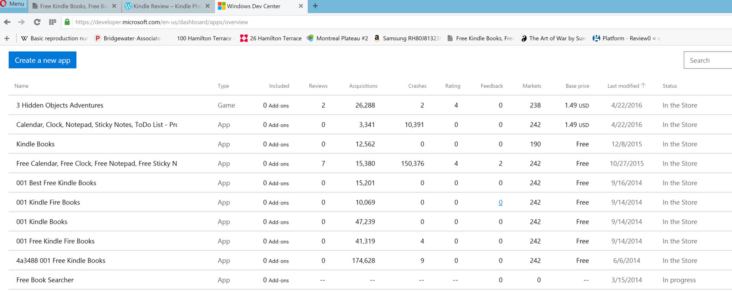Image resolution: width=732 pixels, height=291 pixels.
Task: Reload the page with the refresh icon
Action: tap(37, 22)
